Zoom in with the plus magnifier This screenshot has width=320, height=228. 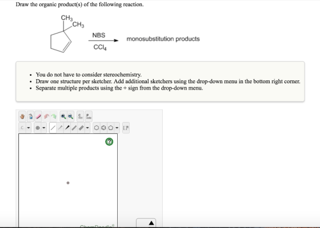63,116
